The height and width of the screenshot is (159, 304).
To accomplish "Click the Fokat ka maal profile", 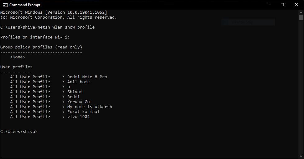I will (x=83, y=112).
